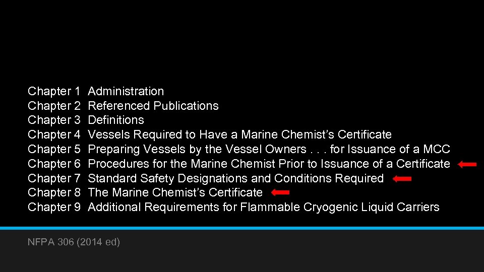Select the Chapter 1 label
Screen dimensions: 484x272
pyautogui.click(x=54, y=91)
